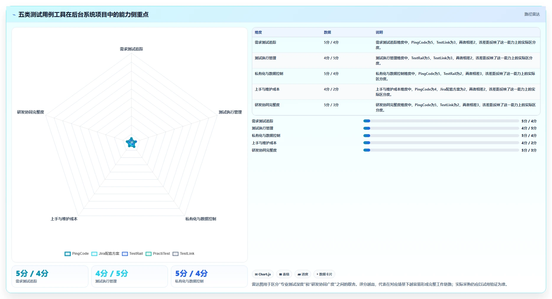Click the 表格 tag chip
The height and width of the screenshot is (299, 552).
pyautogui.click(x=284, y=274)
